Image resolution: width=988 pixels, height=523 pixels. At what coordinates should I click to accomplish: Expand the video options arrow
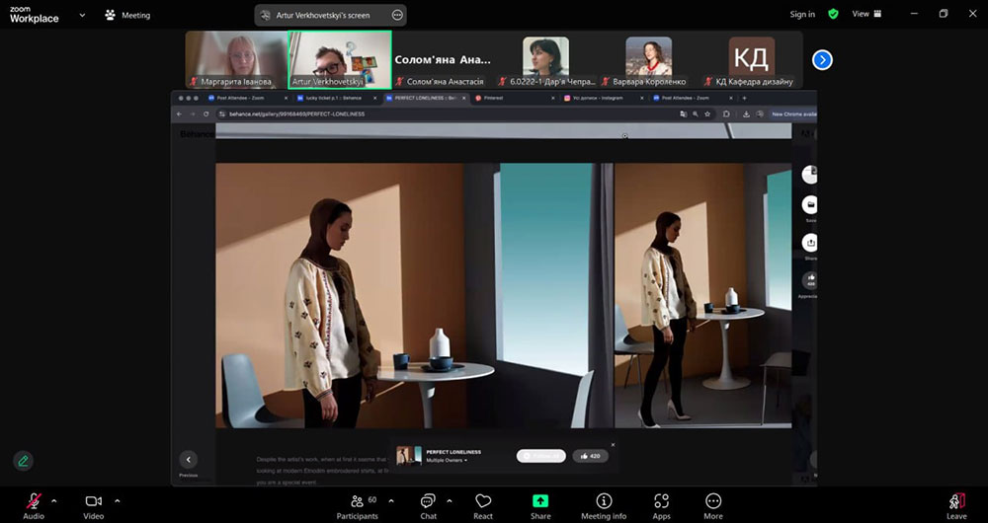pyautogui.click(x=118, y=501)
